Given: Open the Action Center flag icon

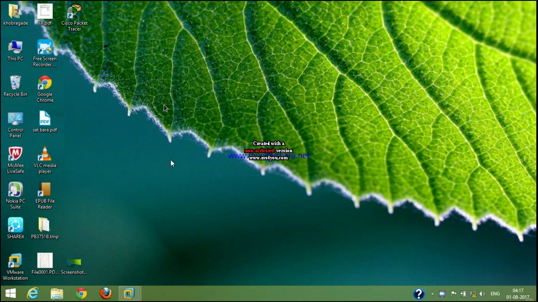Looking at the screenshot, I should click(454, 294).
